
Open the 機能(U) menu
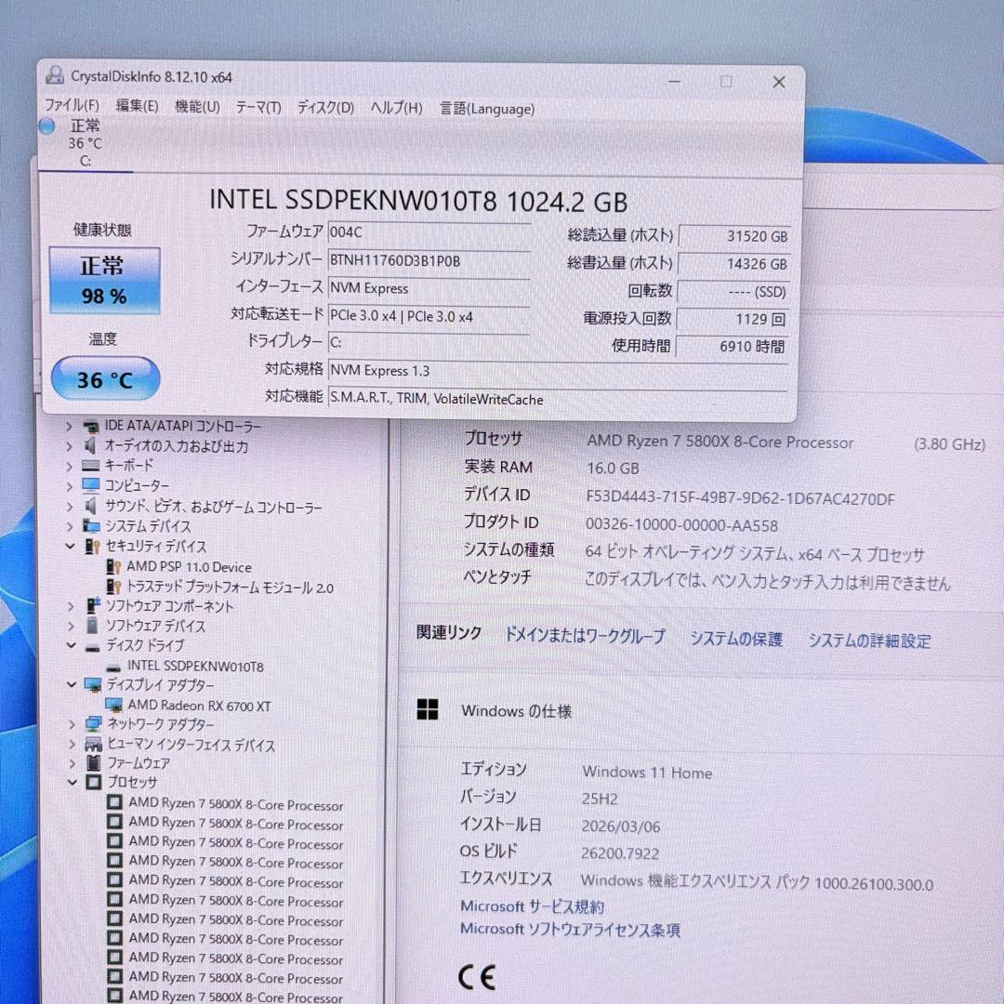[197, 107]
